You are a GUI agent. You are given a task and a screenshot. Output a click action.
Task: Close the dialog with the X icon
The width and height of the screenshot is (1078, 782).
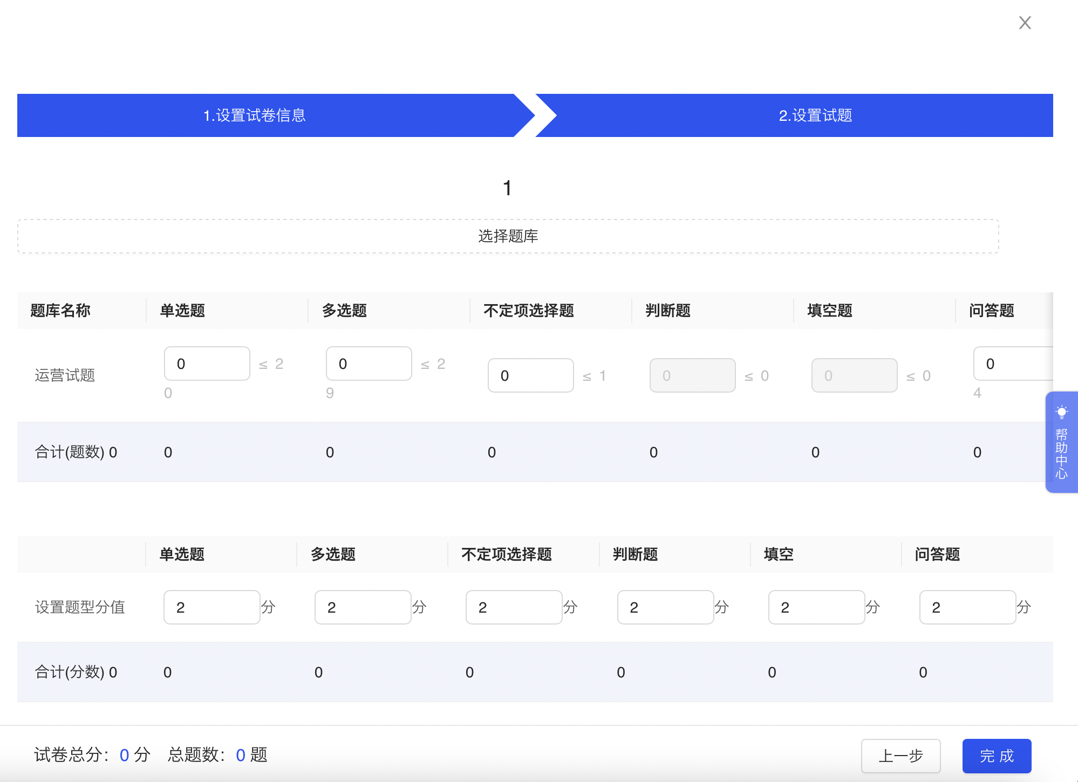tap(1025, 23)
